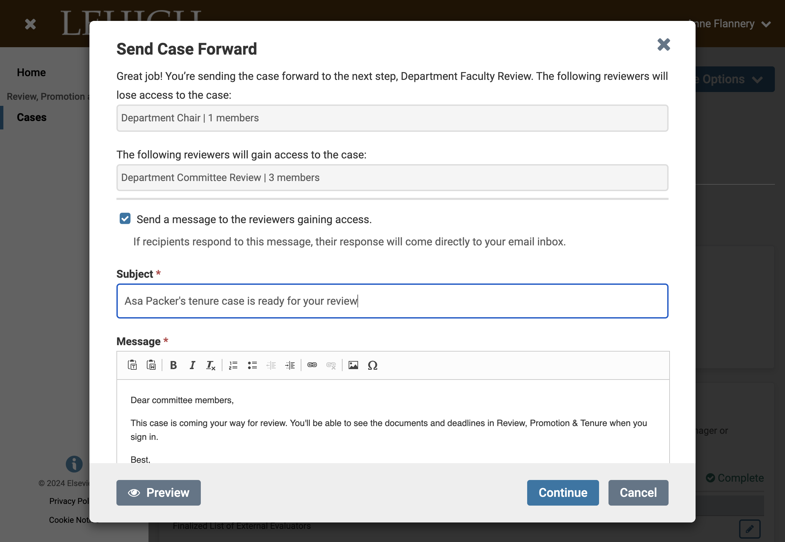
Task: Select Cases in the sidebar
Action: coord(32,117)
